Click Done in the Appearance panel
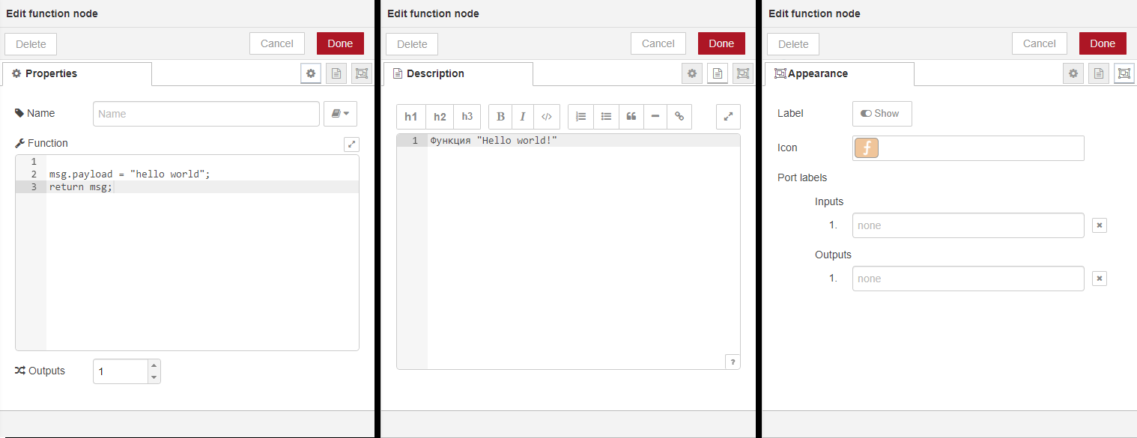The width and height of the screenshot is (1137, 438). point(1102,43)
